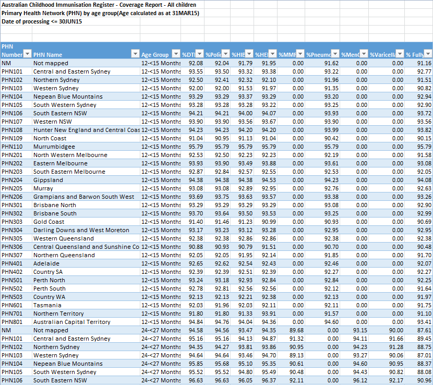
Task: Open the %Polio column filter dropdown
Action: tap(225, 53)
